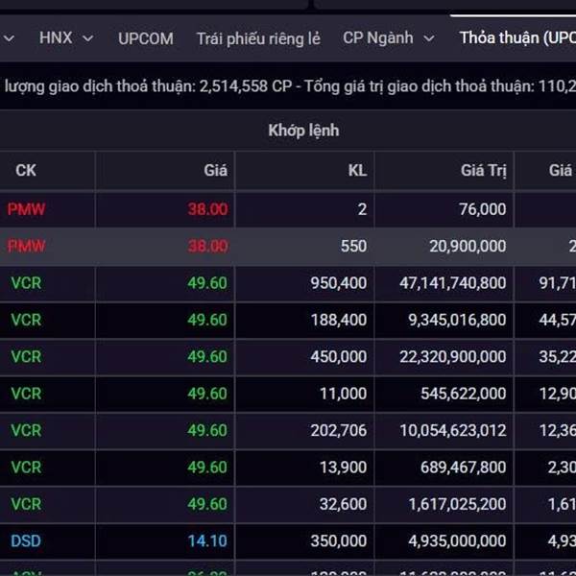This screenshot has width=576, height=576.
Task: Select VCR row with volume 11,000
Action: point(288,394)
